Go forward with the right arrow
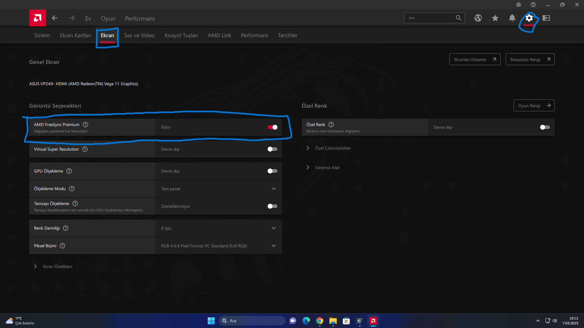 72,18
